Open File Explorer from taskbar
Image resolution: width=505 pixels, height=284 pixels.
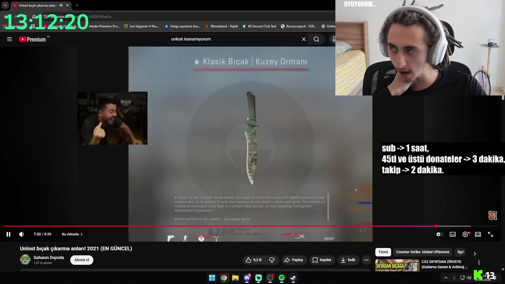point(235,278)
